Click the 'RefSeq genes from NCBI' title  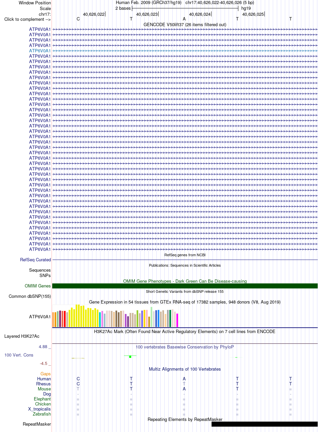[185, 255]
